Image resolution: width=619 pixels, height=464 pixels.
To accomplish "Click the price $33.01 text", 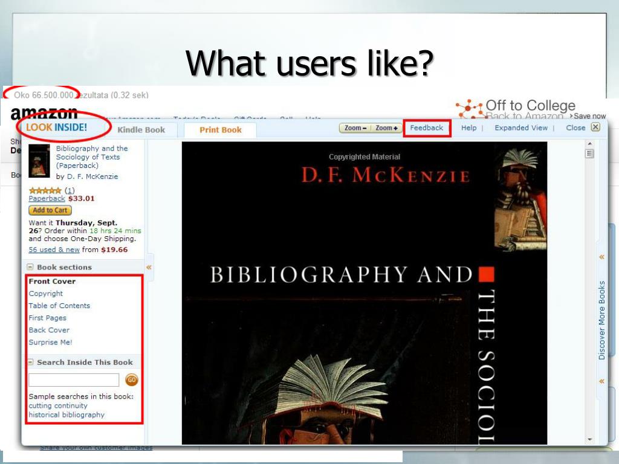I will (82, 198).
